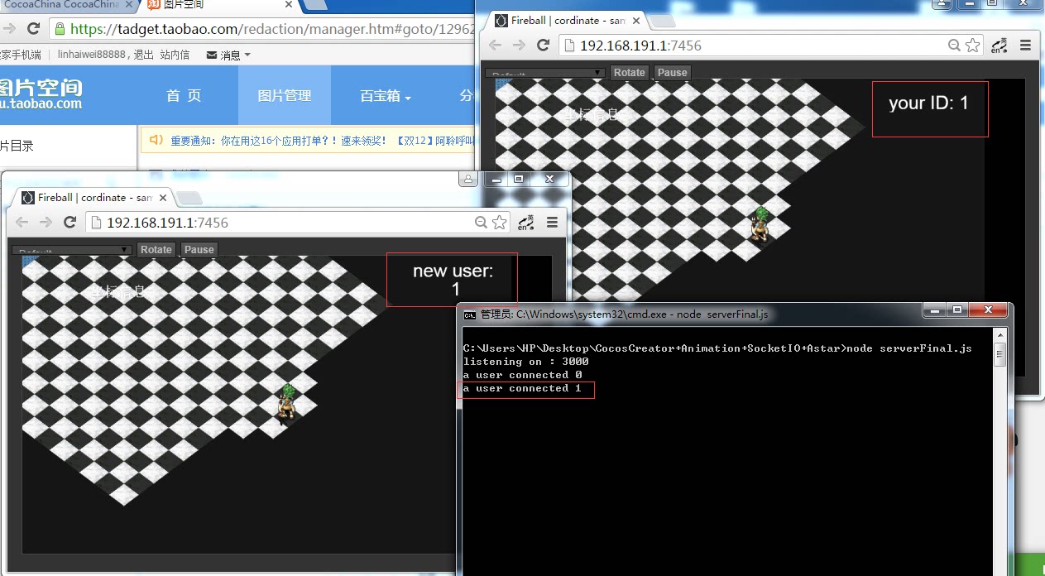1045x576 pixels.
Task: Click the translate extension icon in the top-right Fireball window
Action: [x=998, y=46]
